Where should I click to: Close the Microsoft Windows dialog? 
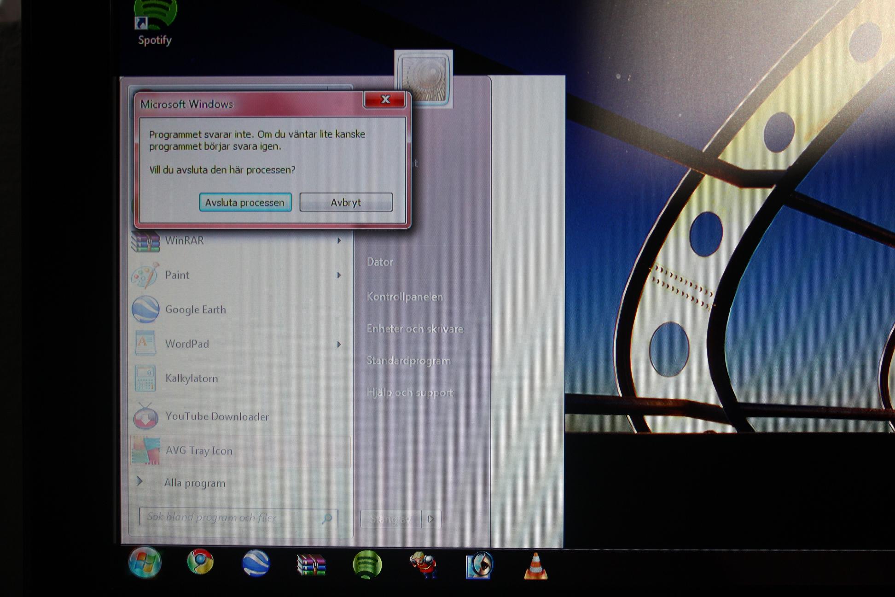click(x=385, y=99)
